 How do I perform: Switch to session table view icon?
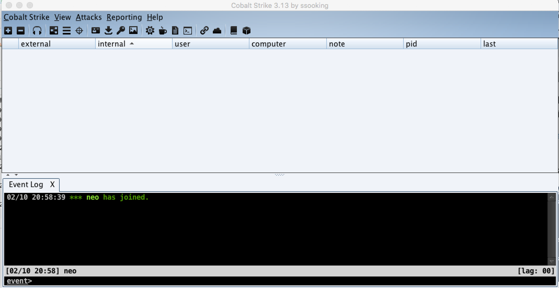[x=67, y=31]
